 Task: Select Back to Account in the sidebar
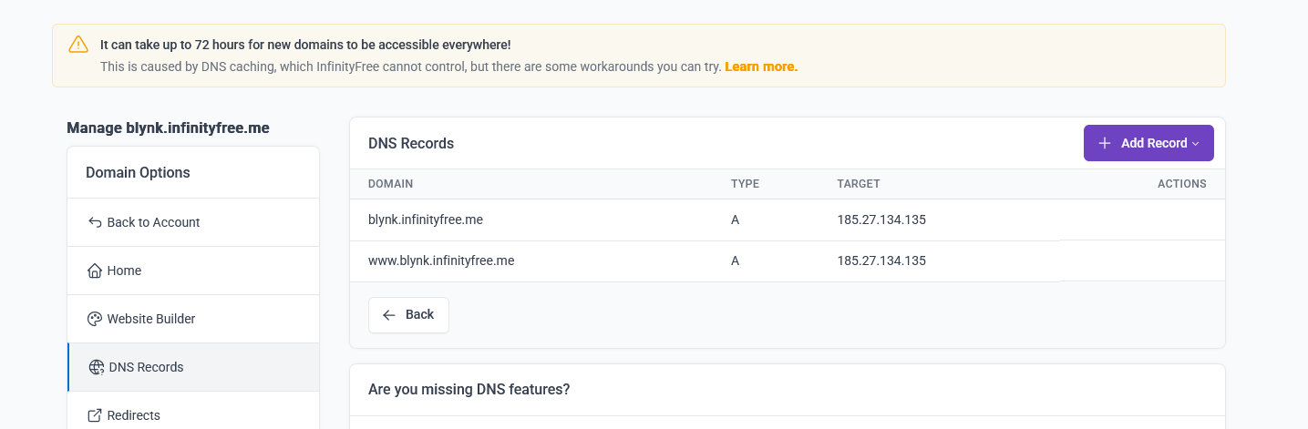(153, 222)
